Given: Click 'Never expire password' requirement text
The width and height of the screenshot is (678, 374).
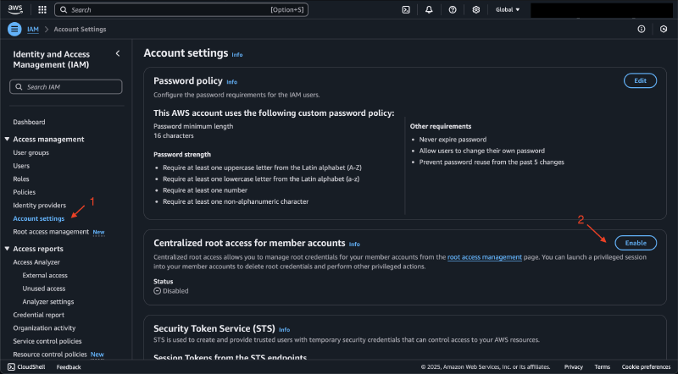Looking at the screenshot, I should coord(453,140).
